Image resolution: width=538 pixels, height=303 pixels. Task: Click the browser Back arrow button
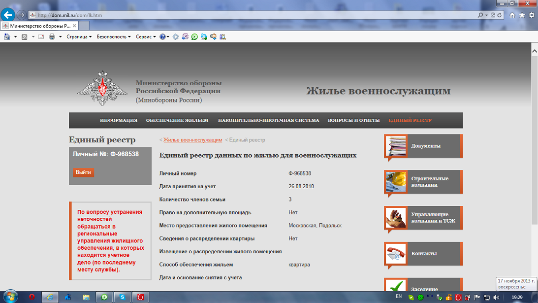8,15
